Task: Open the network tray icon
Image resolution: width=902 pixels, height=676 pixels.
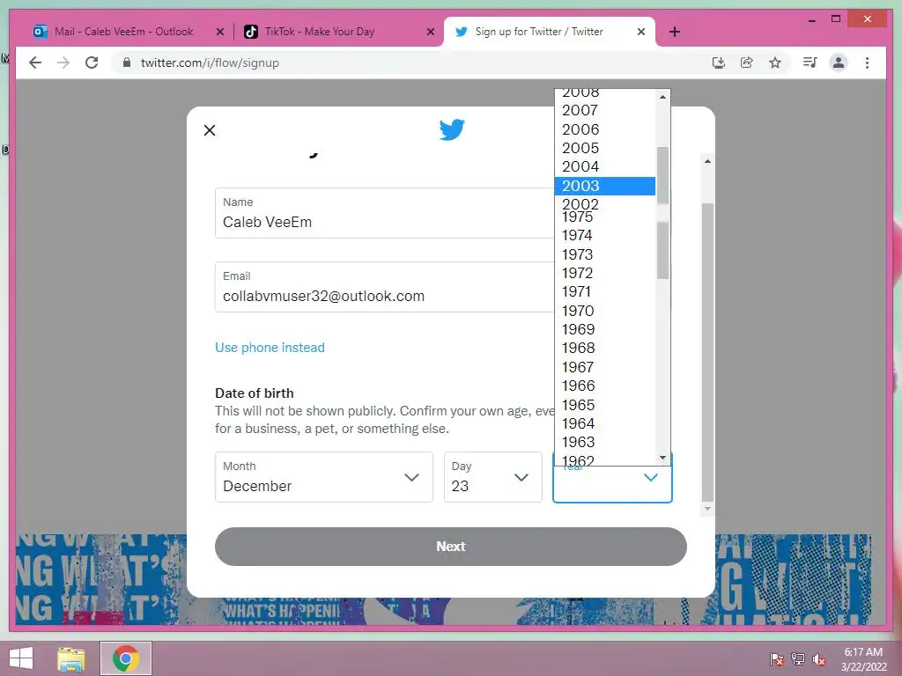Action: [798, 659]
